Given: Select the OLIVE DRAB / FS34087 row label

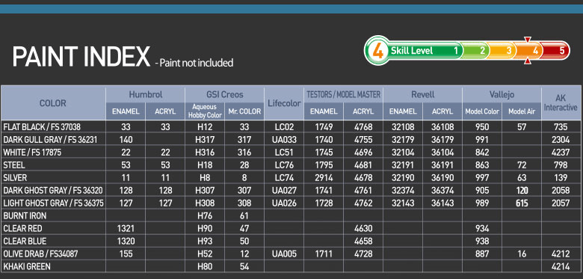Looking at the screenshot, I should (40, 254).
